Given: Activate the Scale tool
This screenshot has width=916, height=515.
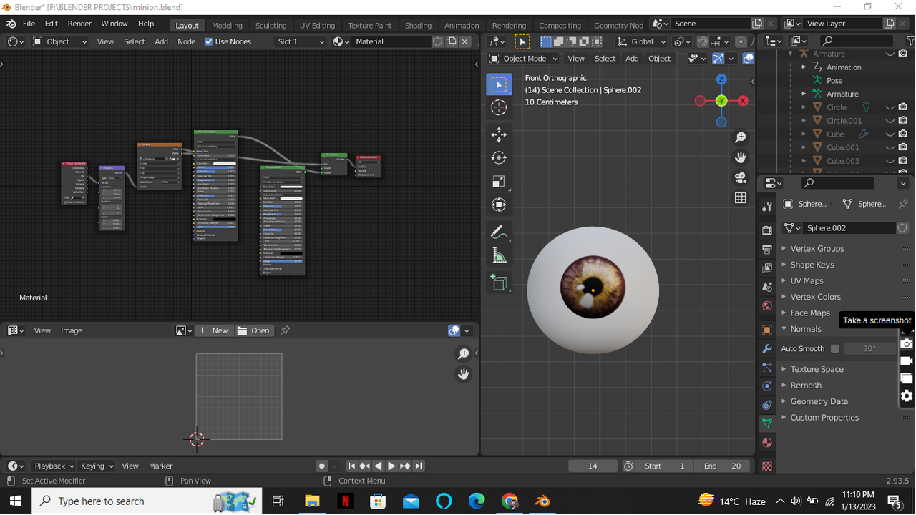Looking at the screenshot, I should (499, 182).
